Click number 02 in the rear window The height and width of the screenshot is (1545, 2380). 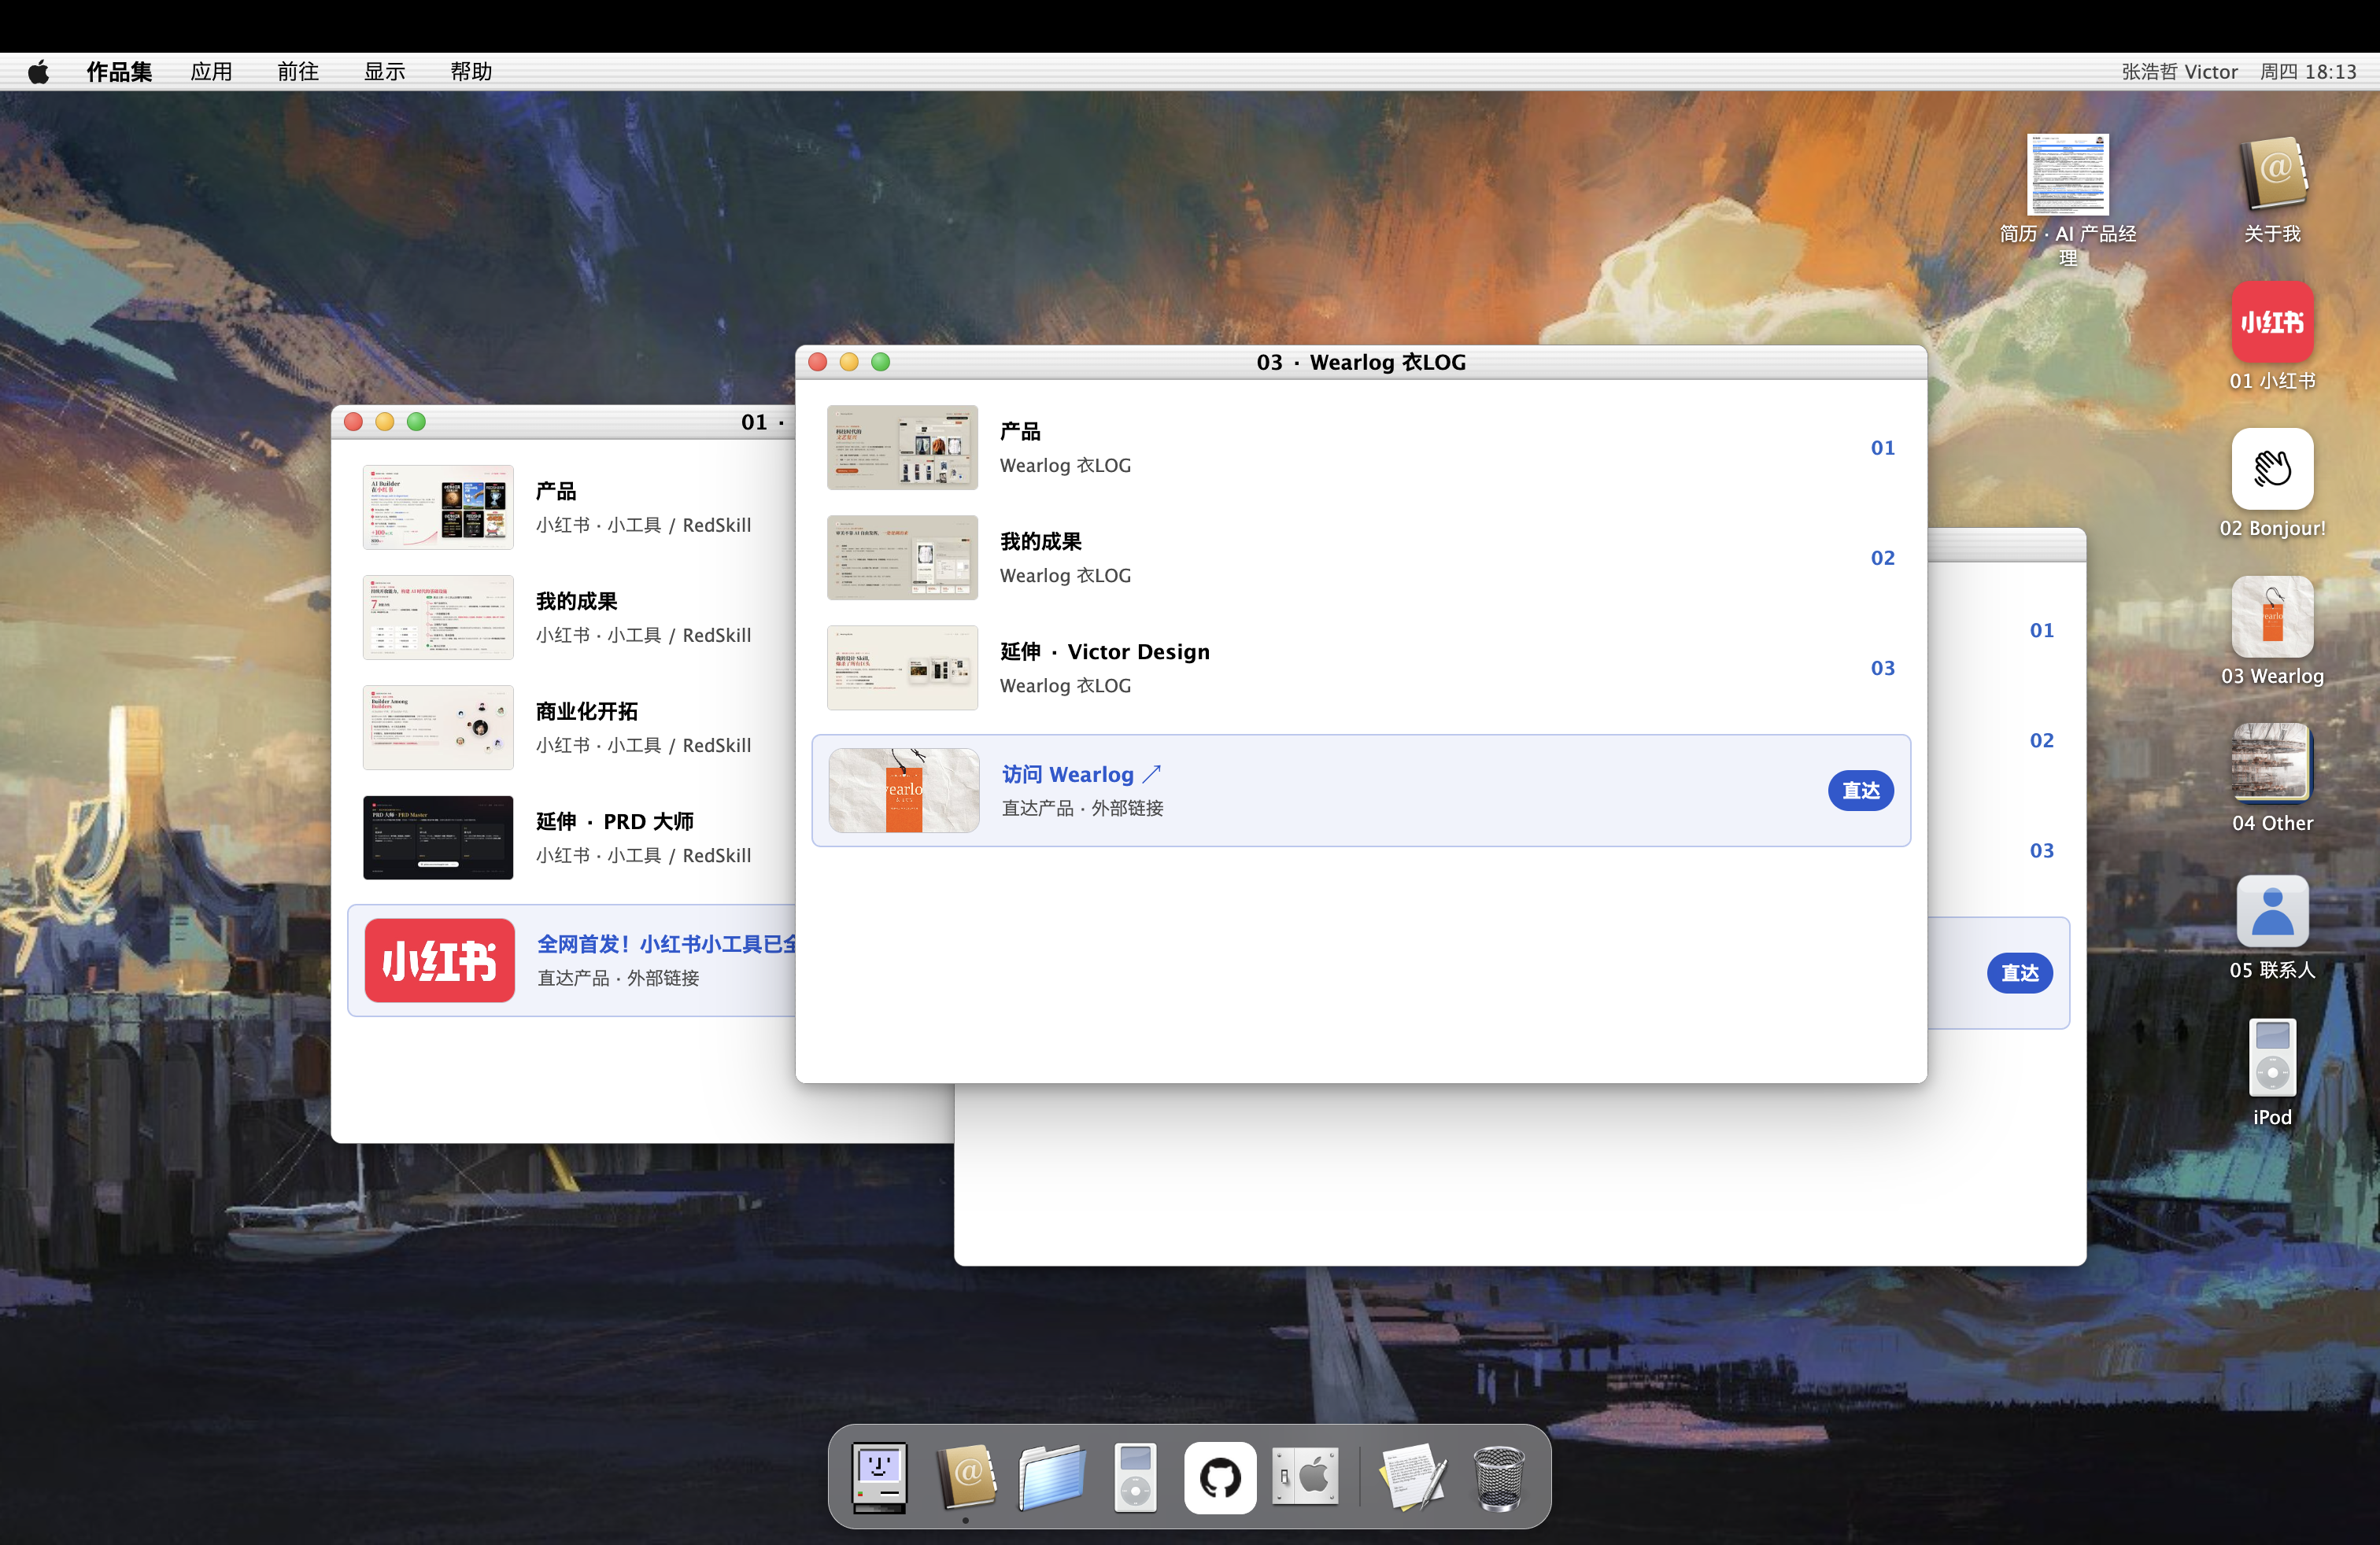2041,740
